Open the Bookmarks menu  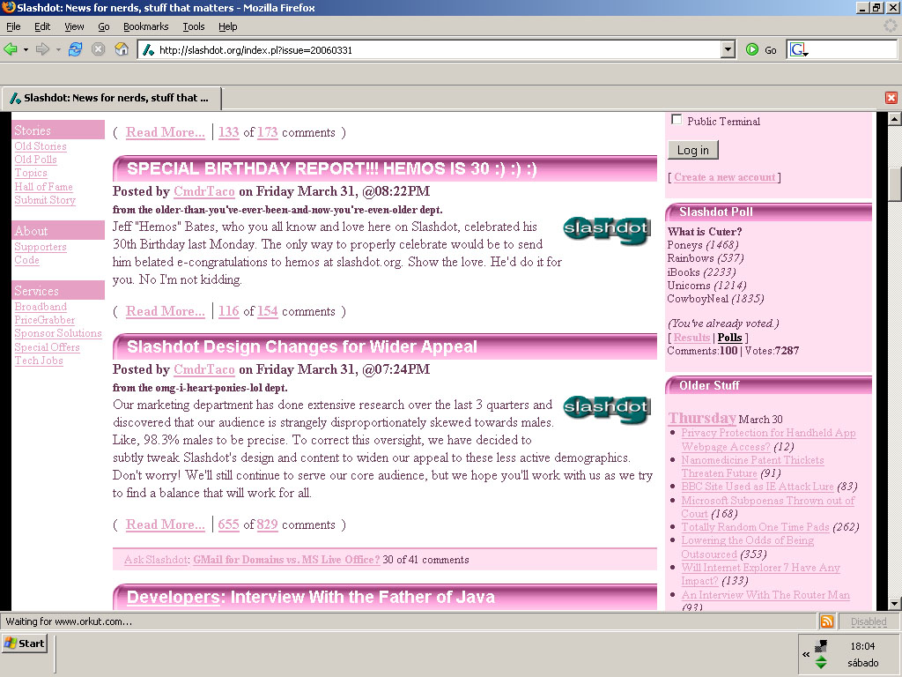point(145,26)
